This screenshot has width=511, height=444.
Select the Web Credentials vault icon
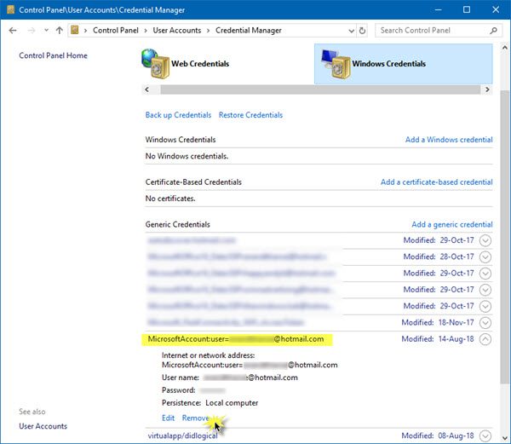(x=156, y=64)
